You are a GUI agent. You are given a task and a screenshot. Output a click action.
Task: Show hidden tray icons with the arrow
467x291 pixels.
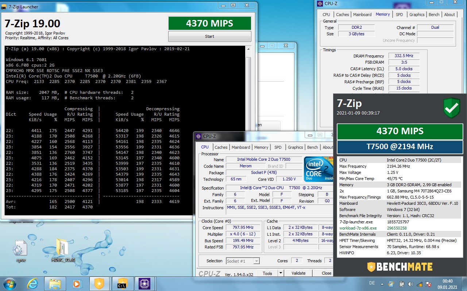(x=382, y=283)
